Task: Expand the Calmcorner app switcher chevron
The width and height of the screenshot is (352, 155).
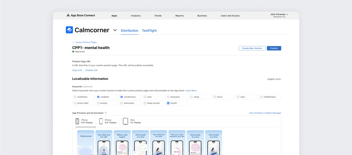Action: (115, 30)
